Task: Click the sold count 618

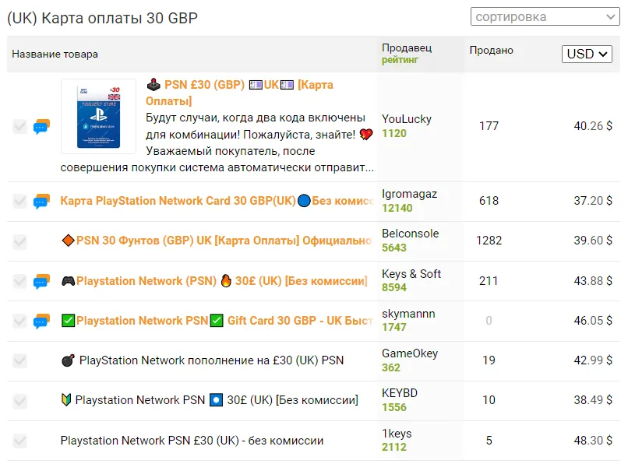Action: pyautogui.click(x=489, y=201)
